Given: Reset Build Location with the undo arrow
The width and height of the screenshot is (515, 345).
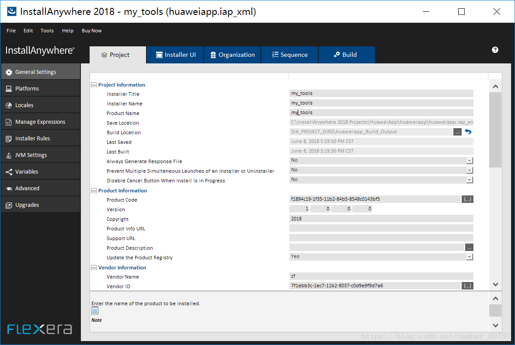Looking at the screenshot, I should pos(468,132).
